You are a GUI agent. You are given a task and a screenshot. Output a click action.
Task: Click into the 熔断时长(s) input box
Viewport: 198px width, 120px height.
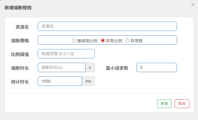tap(62, 67)
